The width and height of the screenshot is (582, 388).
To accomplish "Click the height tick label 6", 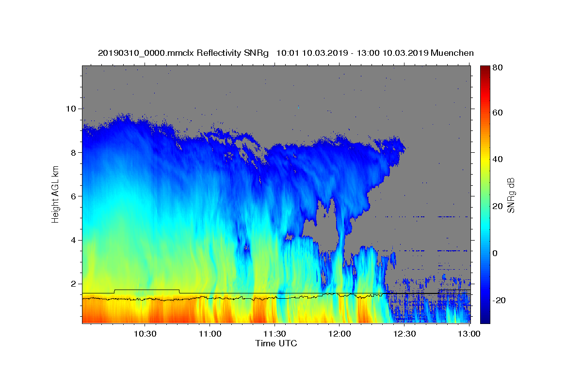I will tap(74, 196).
